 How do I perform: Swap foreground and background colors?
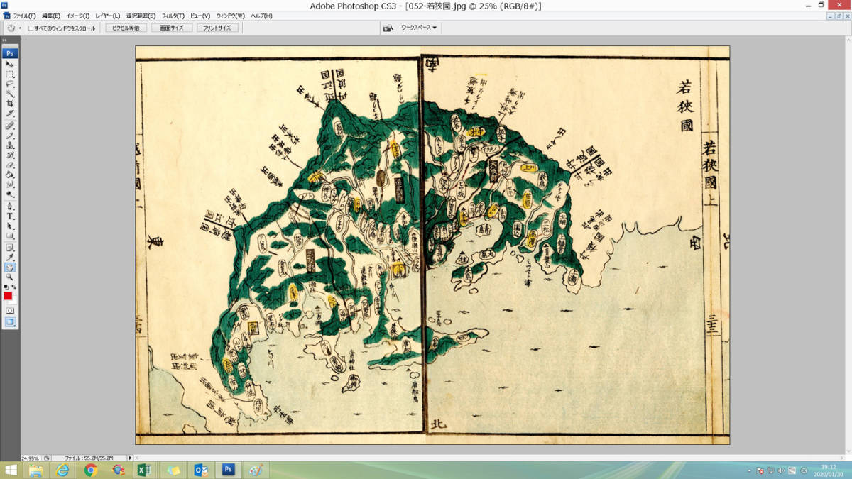point(14,287)
